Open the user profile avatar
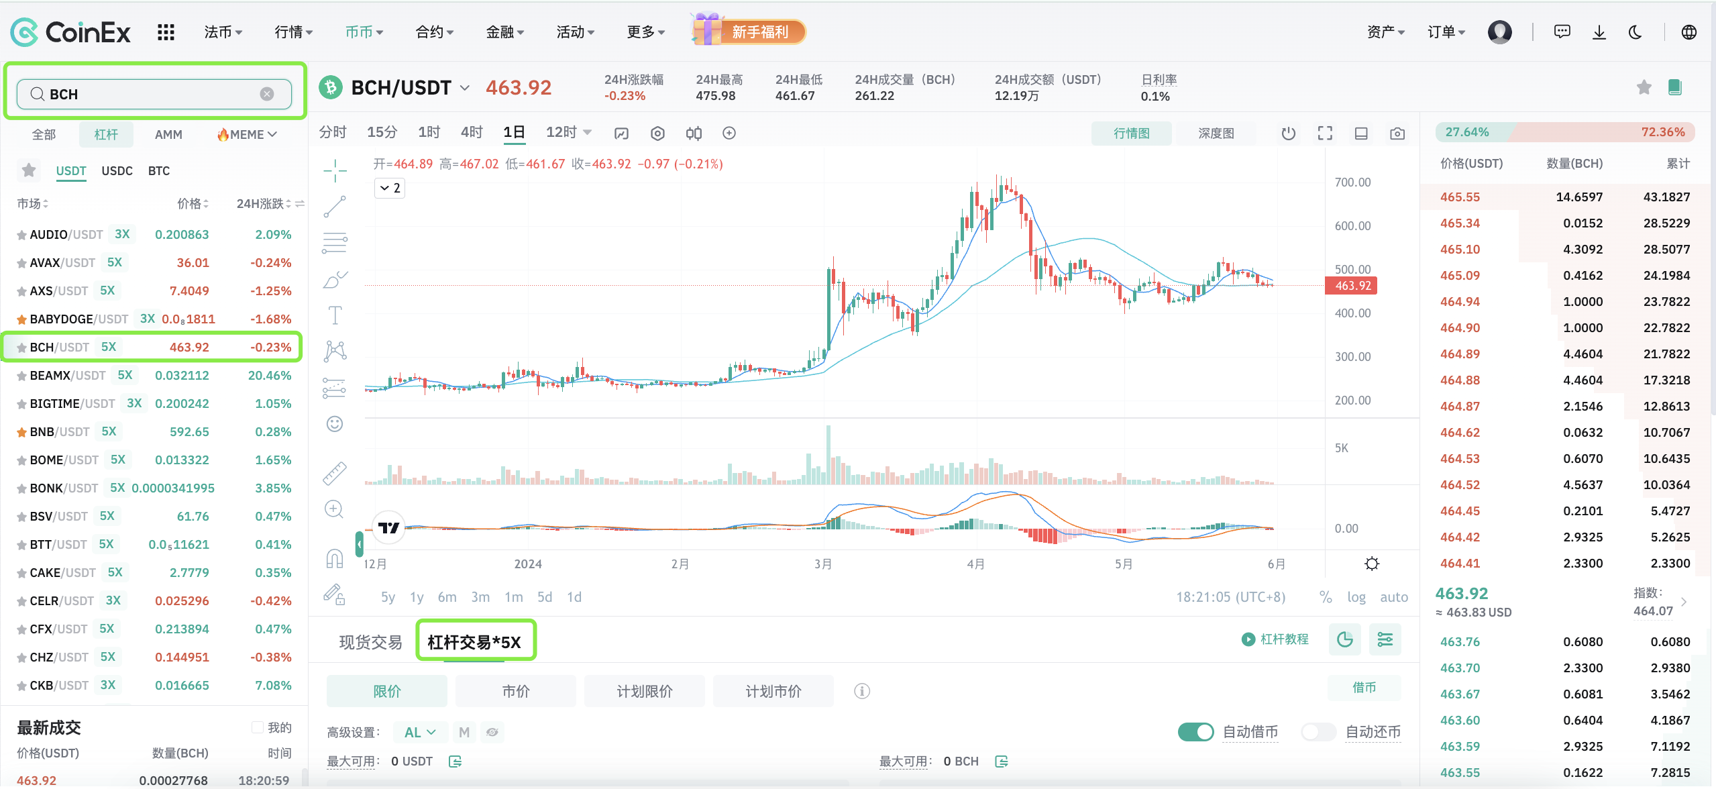Screen dimensions: 1716x789 pos(1499,32)
